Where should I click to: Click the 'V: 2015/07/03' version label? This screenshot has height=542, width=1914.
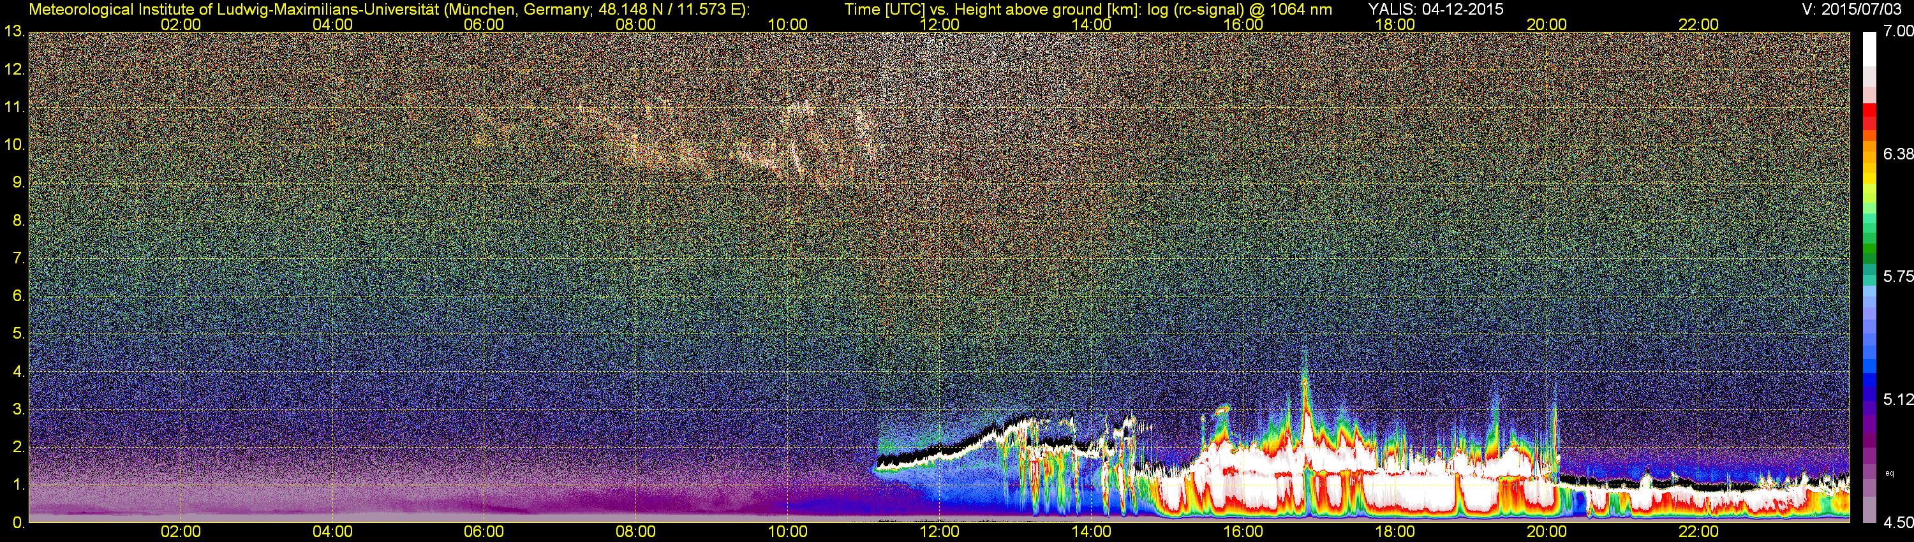(x=1850, y=10)
